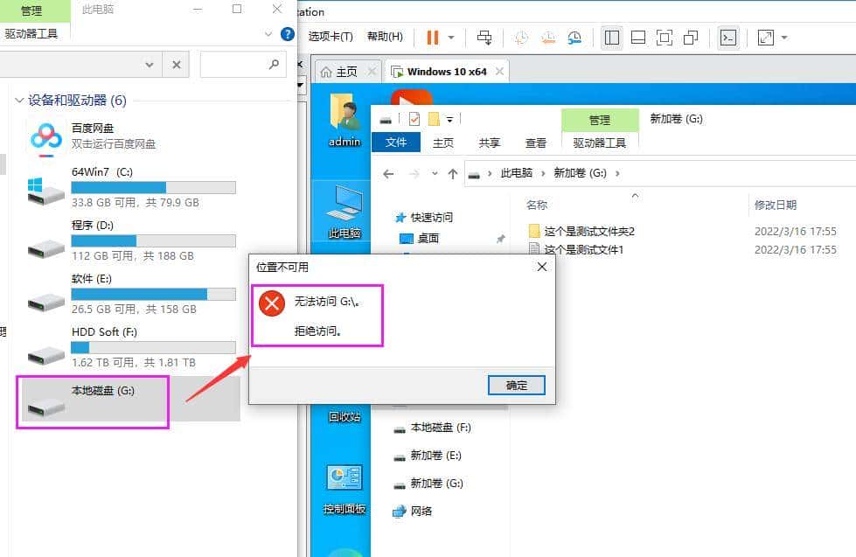Suspend the virtual machine with pause icon
Viewport: 856px width, 557px height.
[x=433, y=37]
